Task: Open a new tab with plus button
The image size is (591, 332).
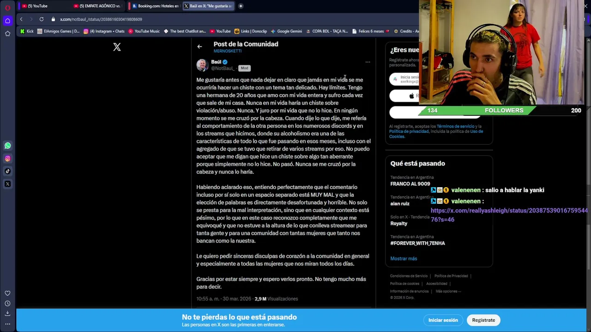Action: pos(241,6)
